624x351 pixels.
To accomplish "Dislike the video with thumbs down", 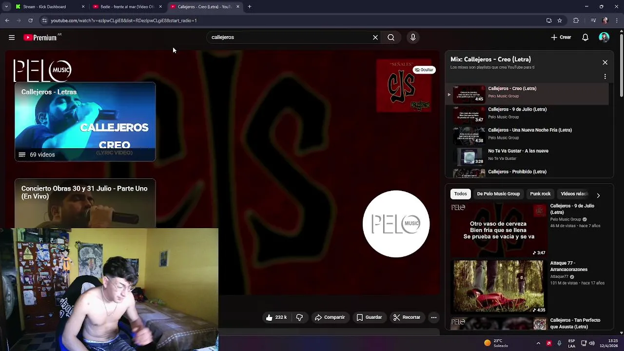I will click(x=299, y=317).
